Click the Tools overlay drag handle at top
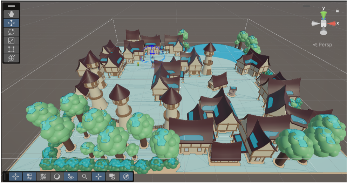The height and width of the screenshot is (184, 347). point(11,6)
